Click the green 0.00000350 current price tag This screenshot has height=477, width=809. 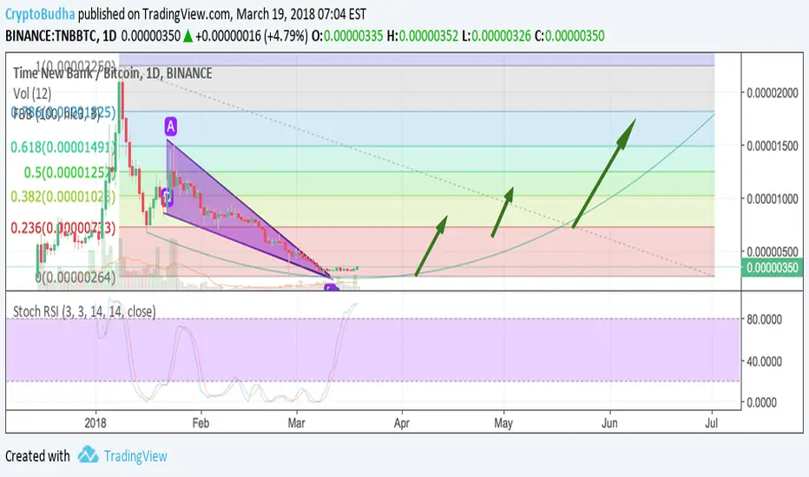[x=772, y=268]
